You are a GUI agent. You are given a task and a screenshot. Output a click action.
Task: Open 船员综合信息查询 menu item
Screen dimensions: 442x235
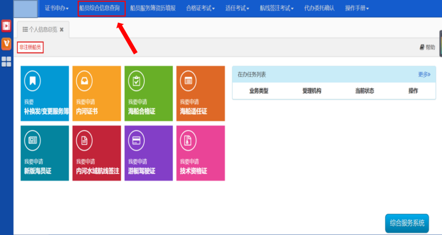tap(99, 9)
